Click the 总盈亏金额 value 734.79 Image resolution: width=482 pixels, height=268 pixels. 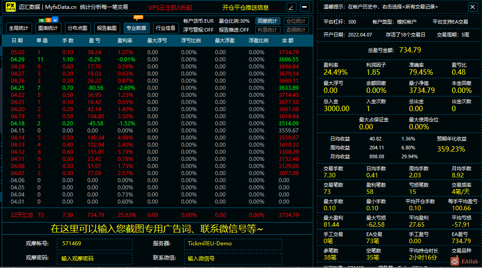pyautogui.click(x=410, y=50)
